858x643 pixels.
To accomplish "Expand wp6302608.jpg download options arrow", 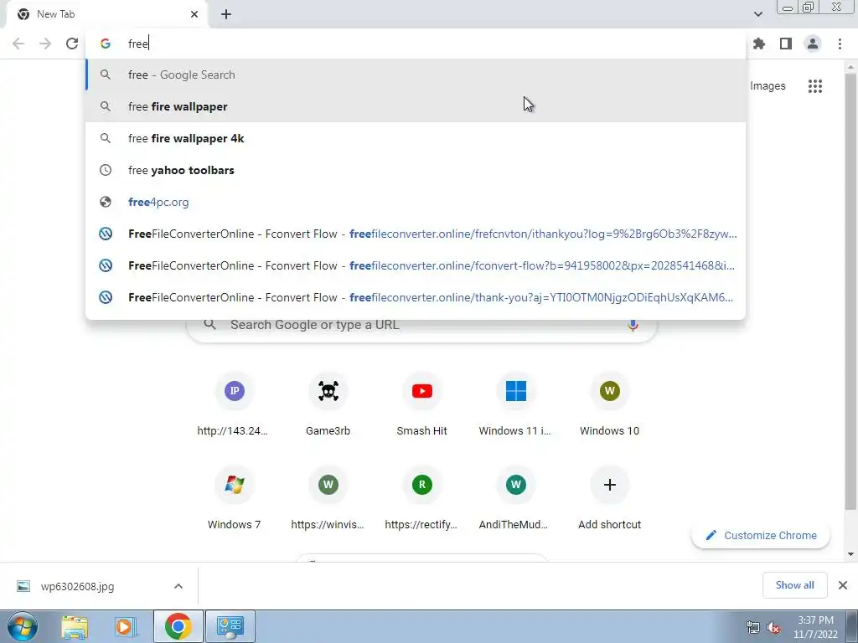I will pyautogui.click(x=178, y=586).
